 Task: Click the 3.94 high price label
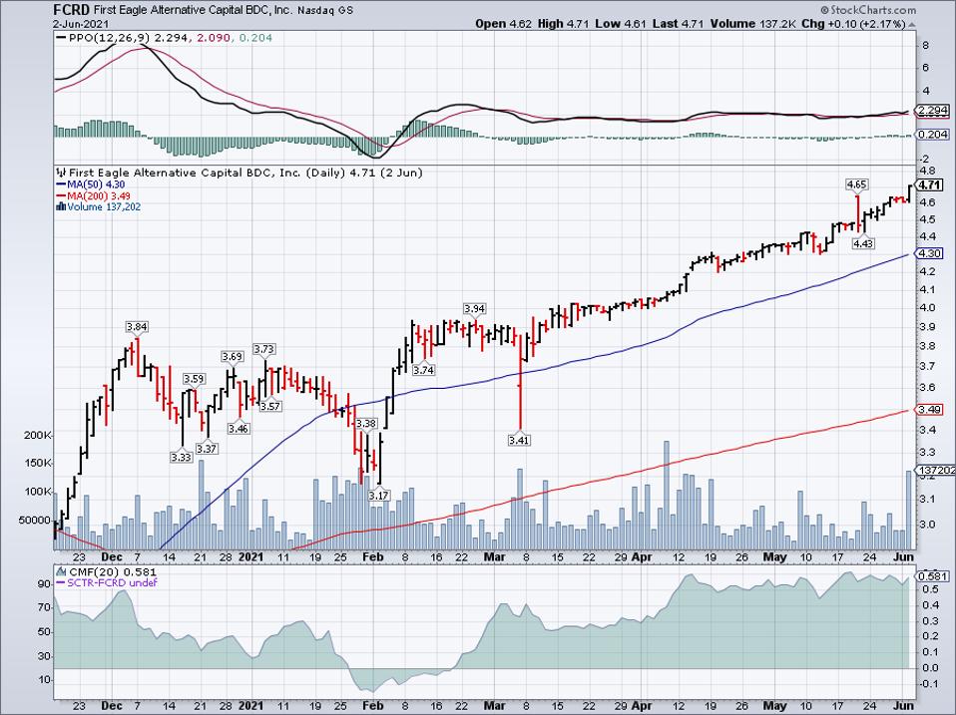474,309
